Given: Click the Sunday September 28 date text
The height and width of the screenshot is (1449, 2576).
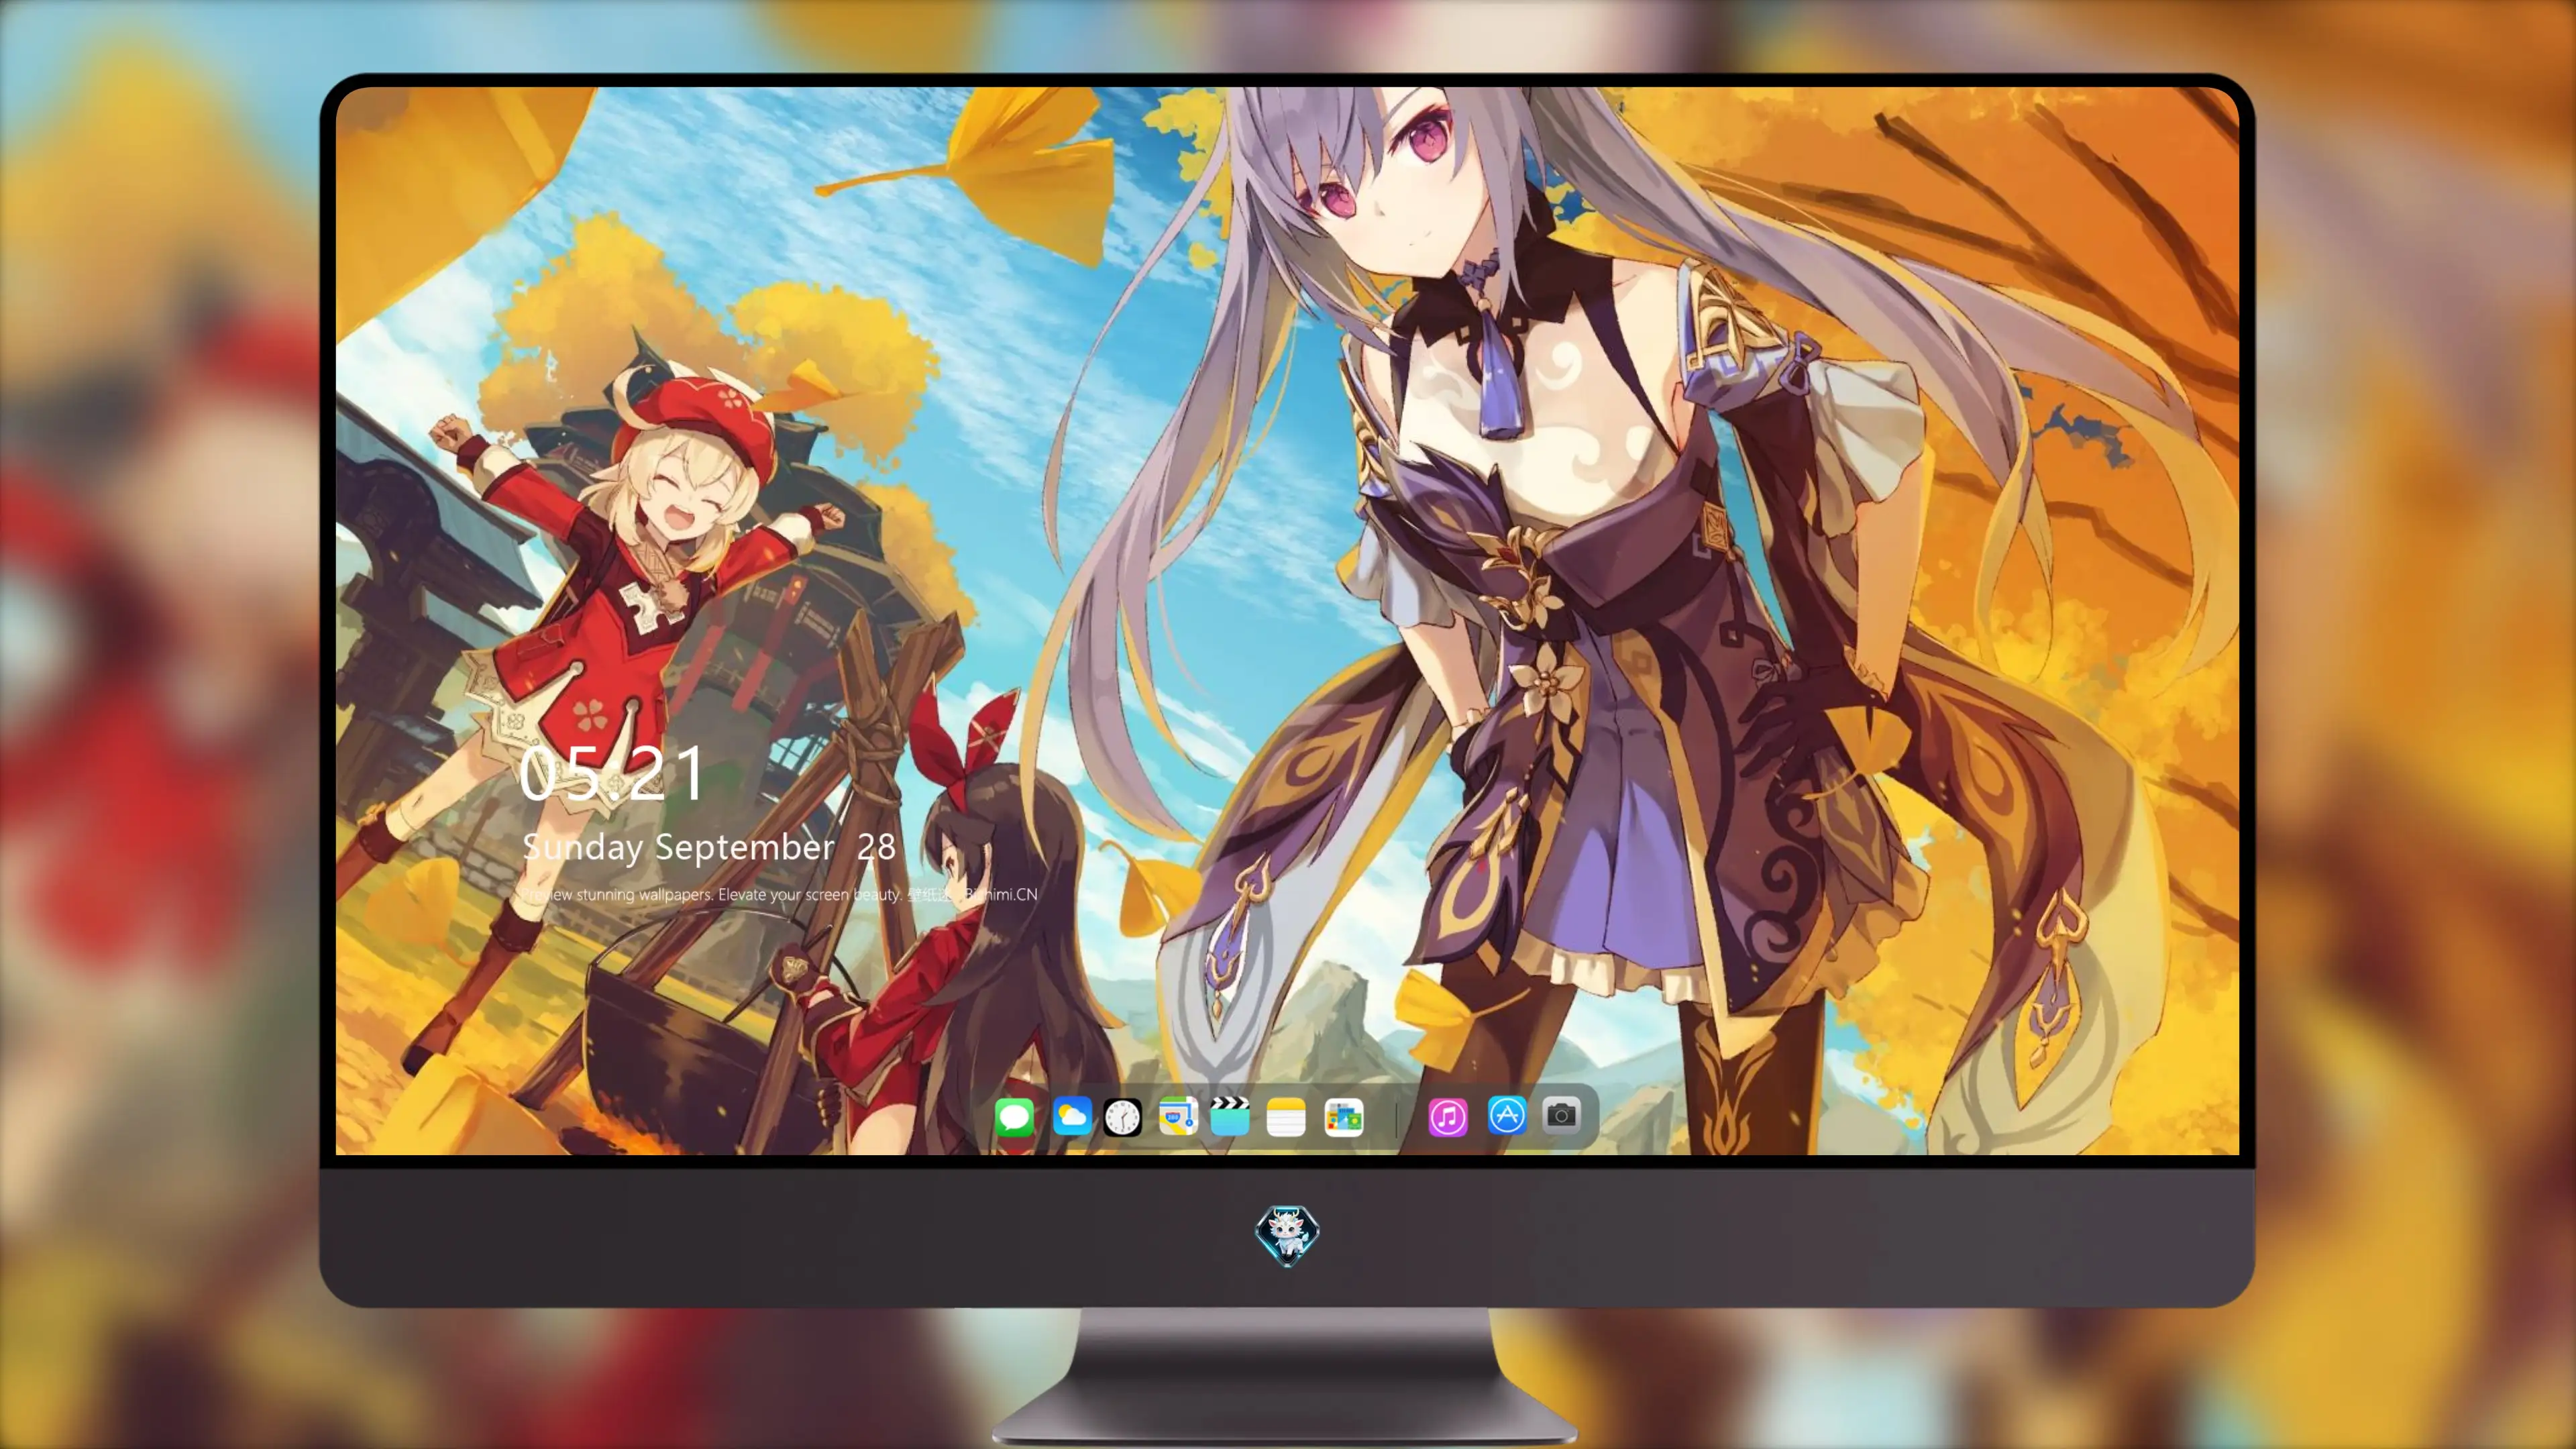Looking at the screenshot, I should [709, 848].
